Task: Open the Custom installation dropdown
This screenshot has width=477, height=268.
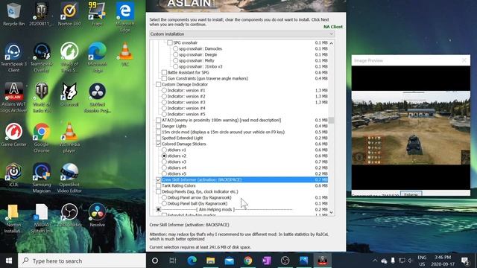Action: click(242, 34)
